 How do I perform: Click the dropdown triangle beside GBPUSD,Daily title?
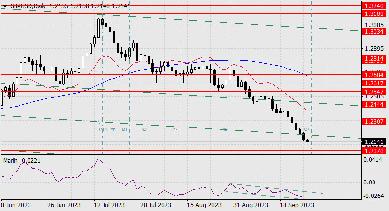click(x=5, y=6)
